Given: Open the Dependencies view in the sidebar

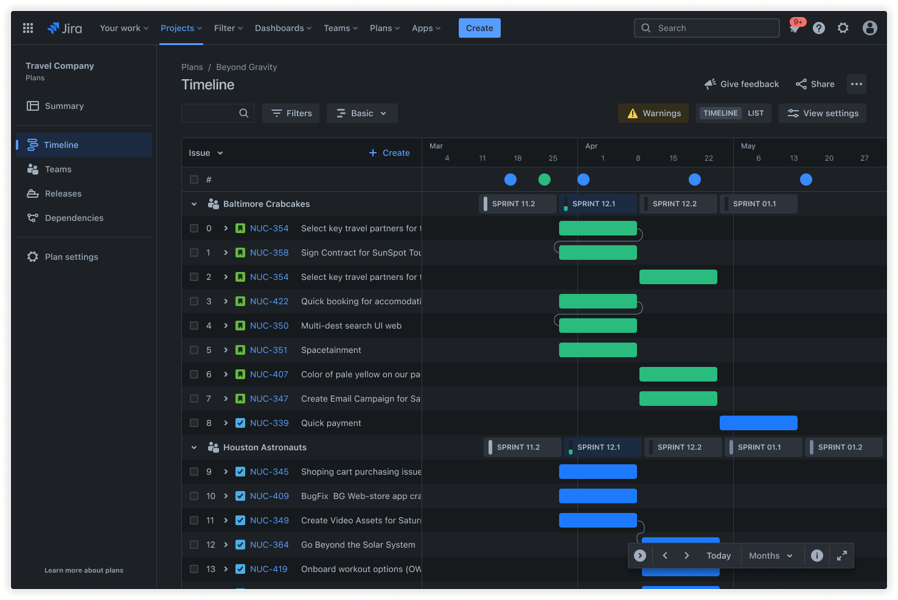Looking at the screenshot, I should [x=74, y=217].
